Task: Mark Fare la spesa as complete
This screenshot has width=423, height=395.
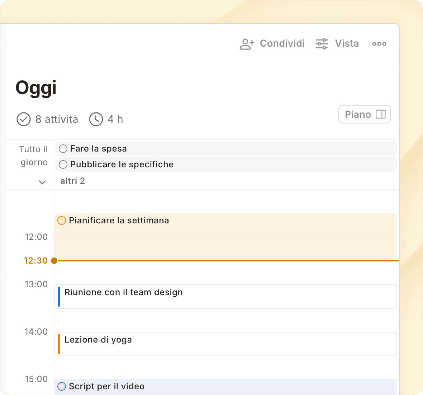Action: click(63, 149)
